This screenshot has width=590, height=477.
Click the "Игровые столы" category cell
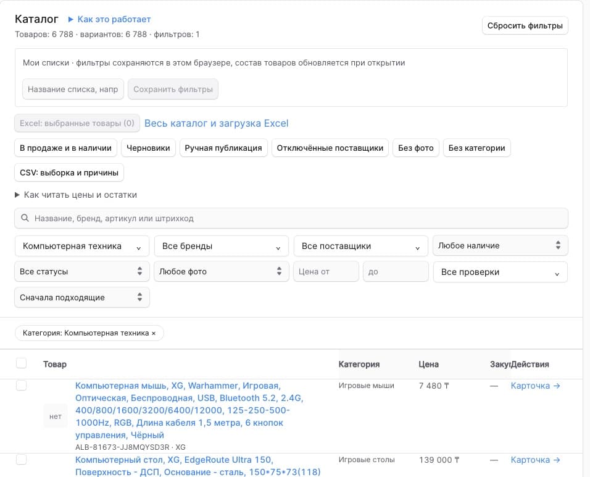click(367, 460)
